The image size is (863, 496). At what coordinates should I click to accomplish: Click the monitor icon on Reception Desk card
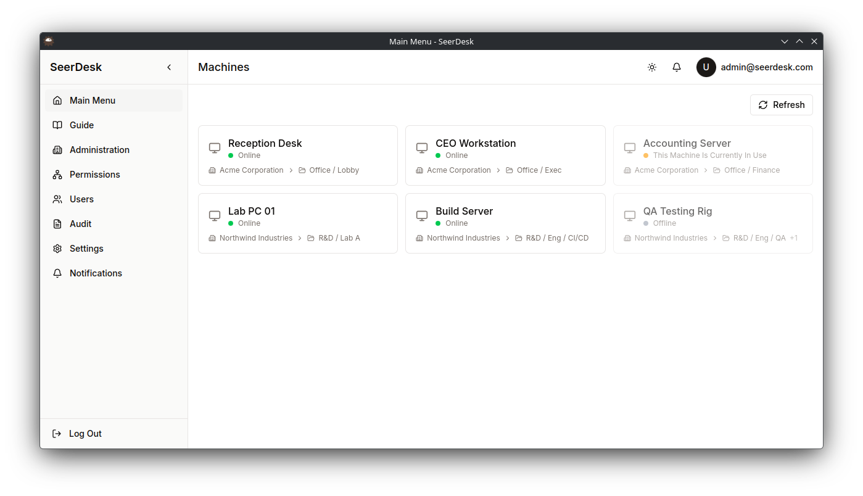(214, 147)
